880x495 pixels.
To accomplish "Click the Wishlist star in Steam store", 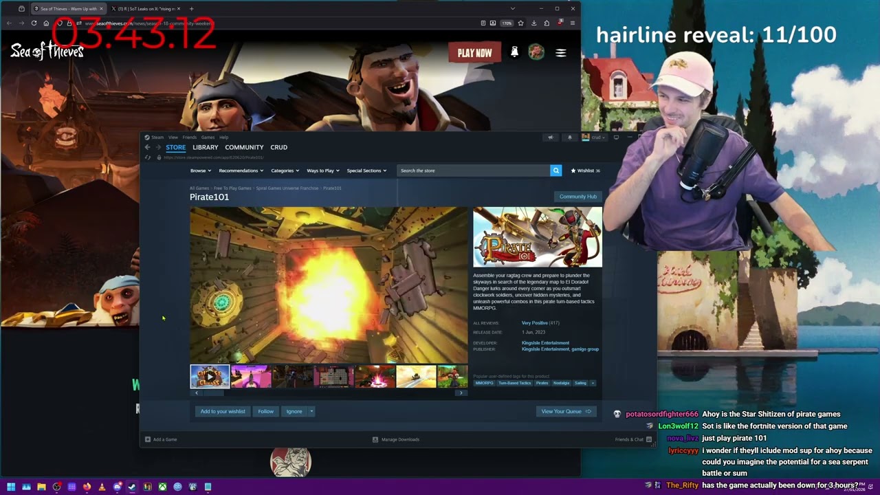I will [573, 170].
